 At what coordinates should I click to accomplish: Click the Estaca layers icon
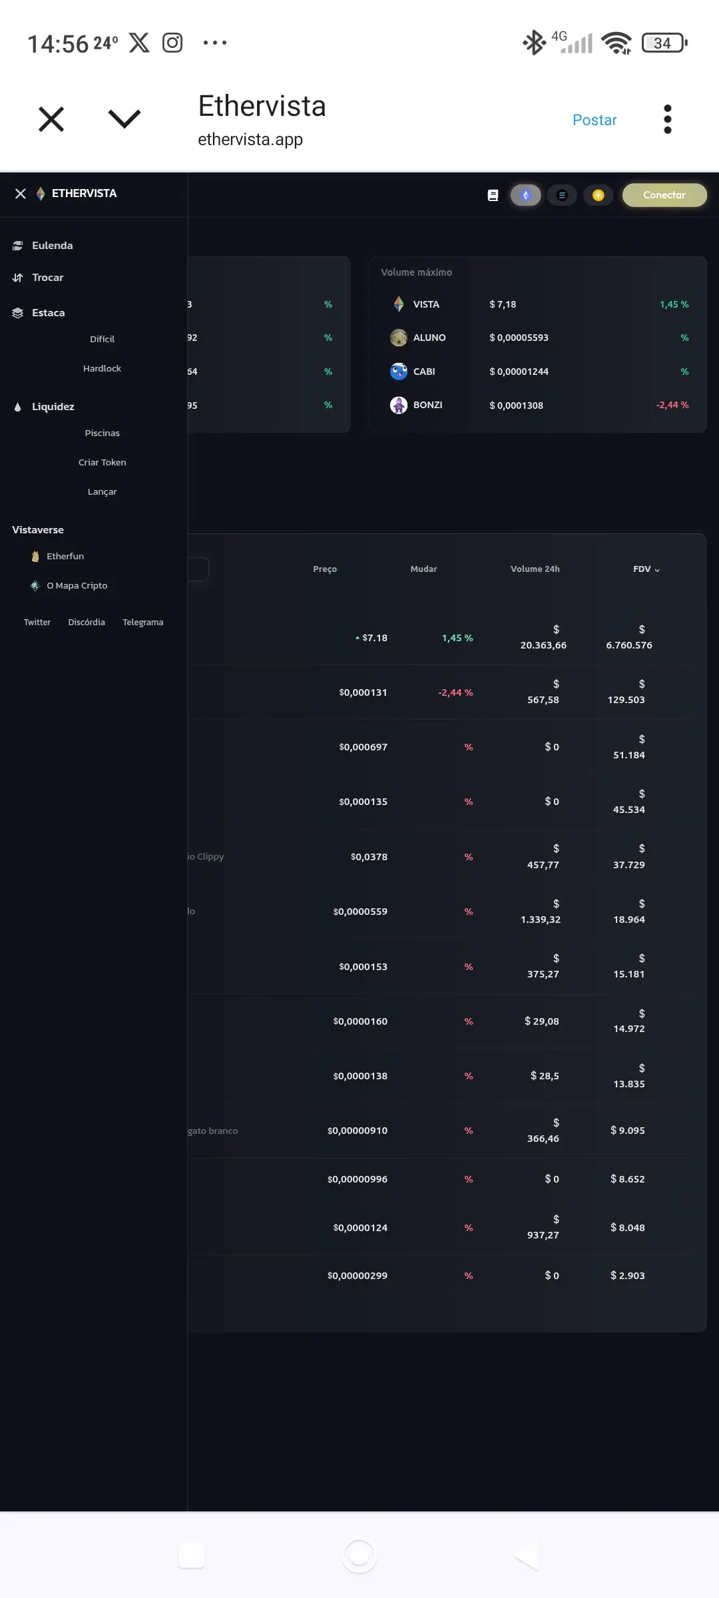click(x=18, y=313)
